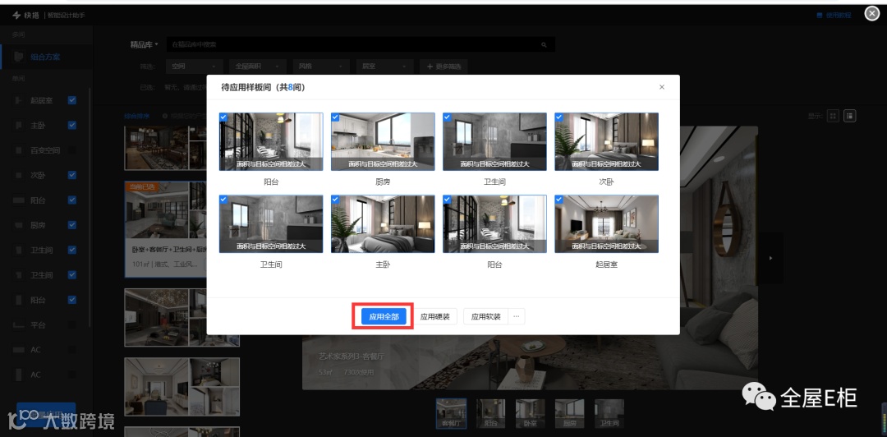Toggle the 厨房 checkbox in the sidebar
Image resolution: width=887 pixels, height=437 pixels.
click(71, 225)
